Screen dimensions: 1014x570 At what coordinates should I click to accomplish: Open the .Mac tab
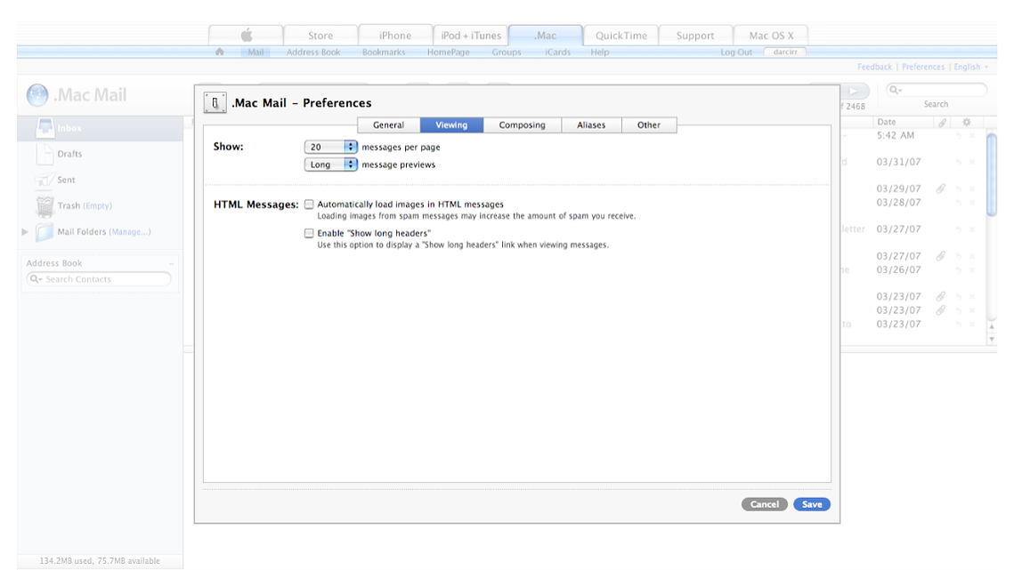[545, 36]
